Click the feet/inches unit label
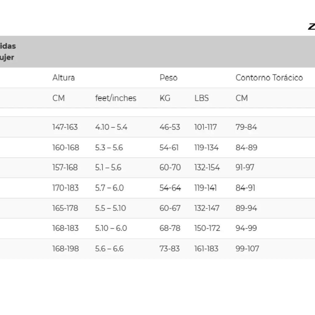The image size is (315, 315). coord(116,98)
